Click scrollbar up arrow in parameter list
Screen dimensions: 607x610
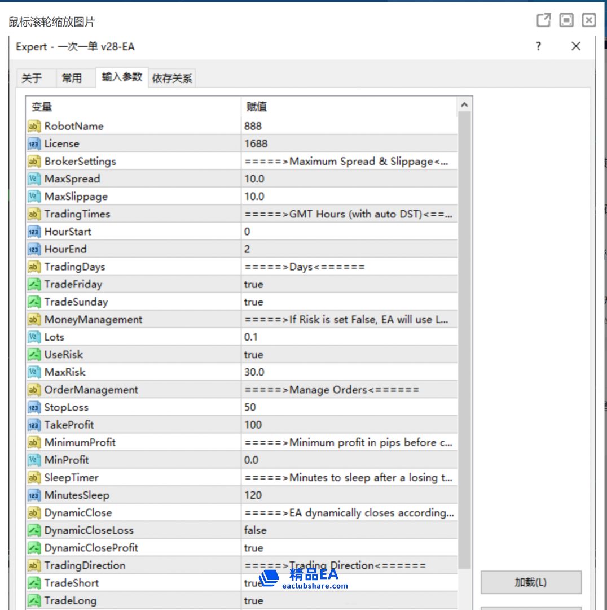point(464,105)
